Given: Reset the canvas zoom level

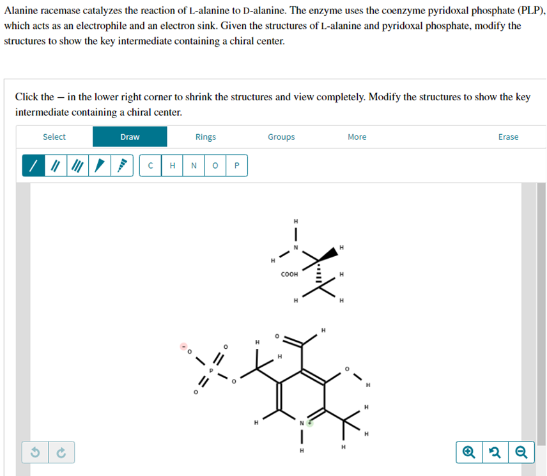Looking at the screenshot, I should (495, 452).
